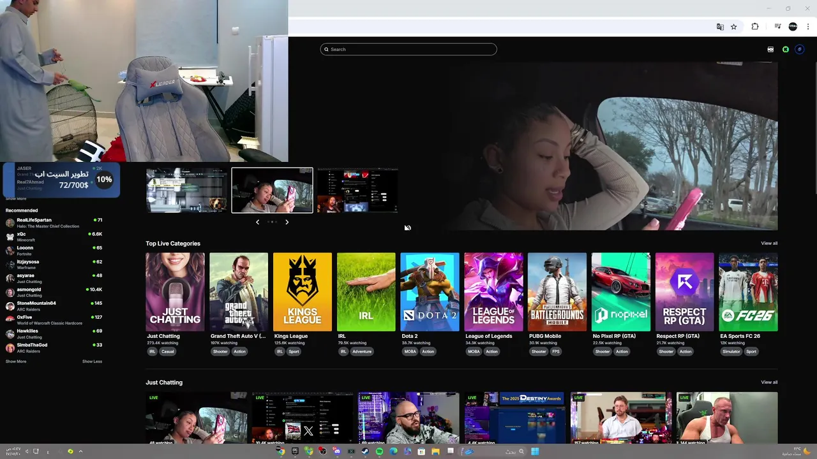Open OBS Studio from the taskbar
The width and height of the screenshot is (817, 459).
pyautogui.click(x=323, y=451)
